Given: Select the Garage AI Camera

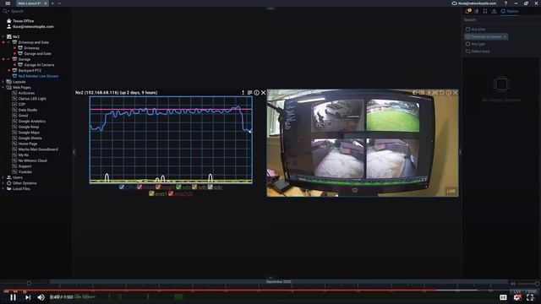Looking at the screenshot, I should coord(39,65).
